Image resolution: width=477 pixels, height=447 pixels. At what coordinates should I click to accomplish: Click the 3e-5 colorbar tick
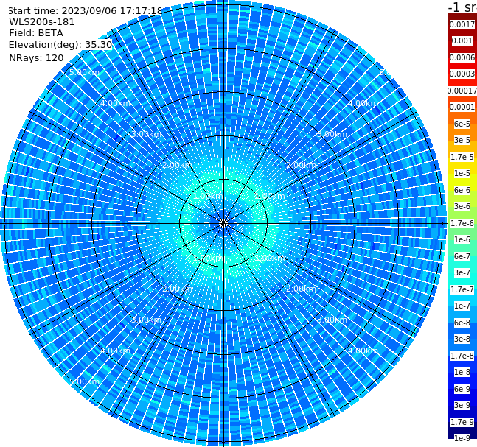pyautogui.click(x=462, y=140)
